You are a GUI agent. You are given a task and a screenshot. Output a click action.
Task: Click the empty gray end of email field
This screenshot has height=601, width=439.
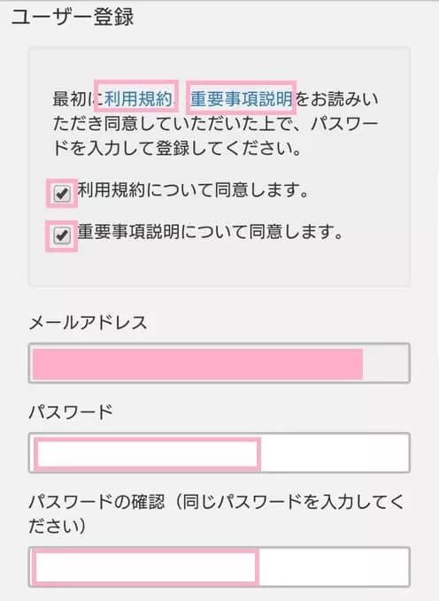coord(386,364)
